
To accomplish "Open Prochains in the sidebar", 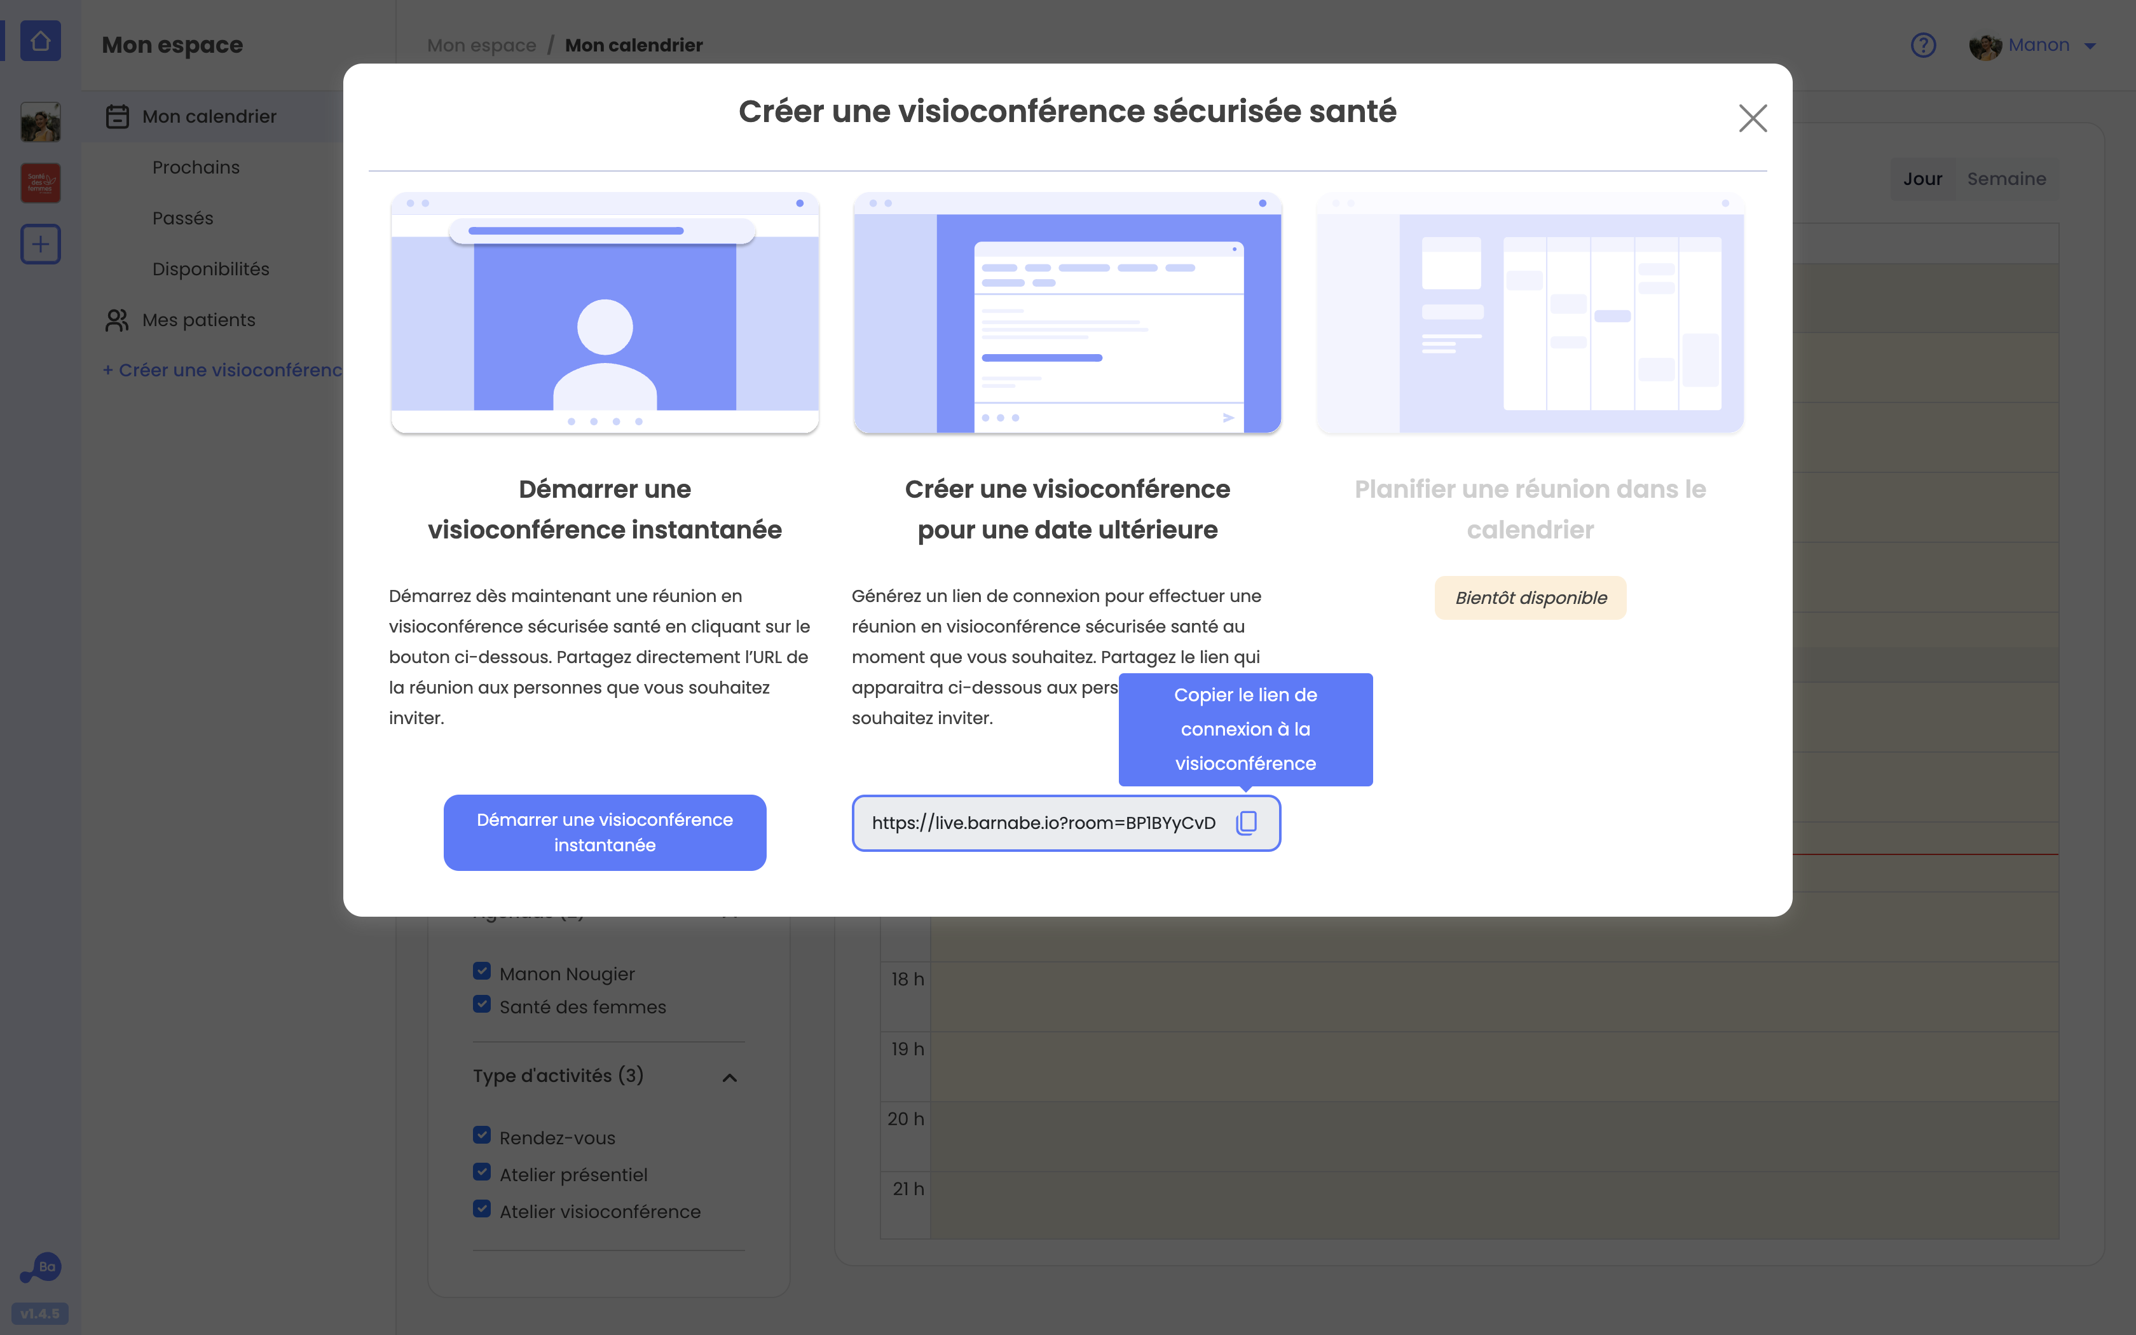I will tap(196, 167).
